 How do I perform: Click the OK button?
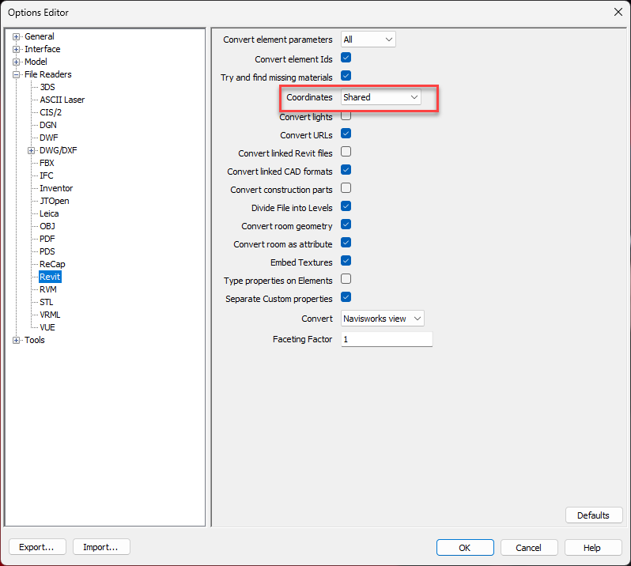tap(465, 548)
